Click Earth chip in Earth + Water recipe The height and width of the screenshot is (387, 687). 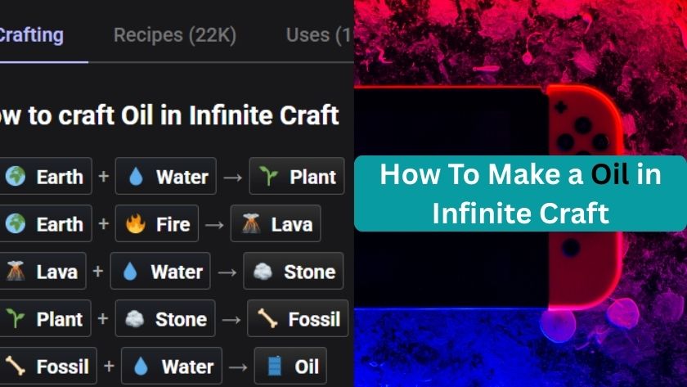(x=46, y=176)
